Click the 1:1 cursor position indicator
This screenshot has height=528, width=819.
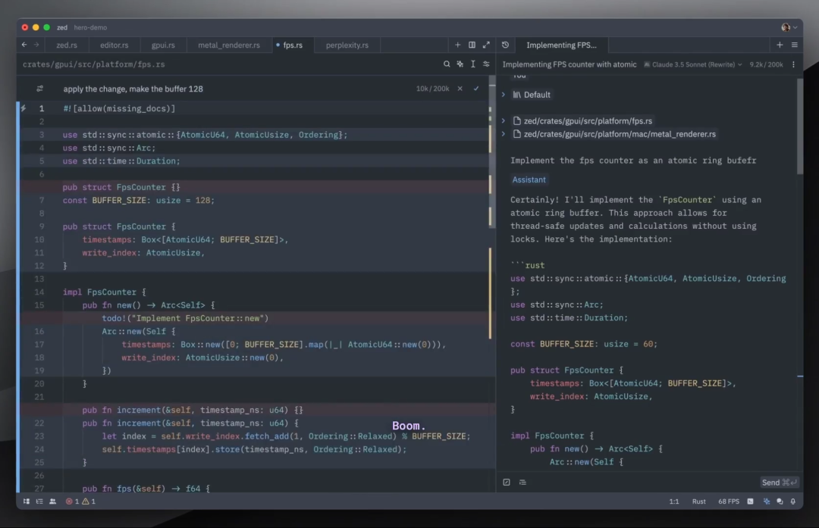coord(674,501)
